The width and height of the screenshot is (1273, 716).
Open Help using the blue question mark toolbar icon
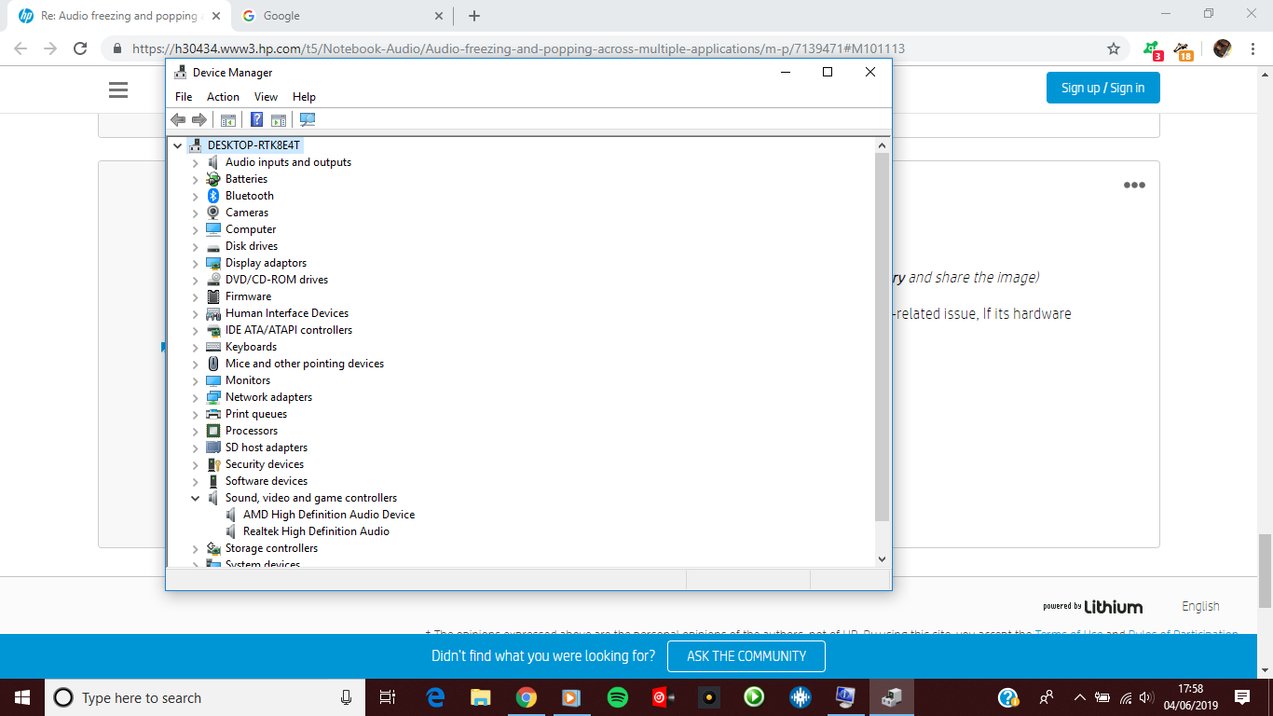(256, 118)
